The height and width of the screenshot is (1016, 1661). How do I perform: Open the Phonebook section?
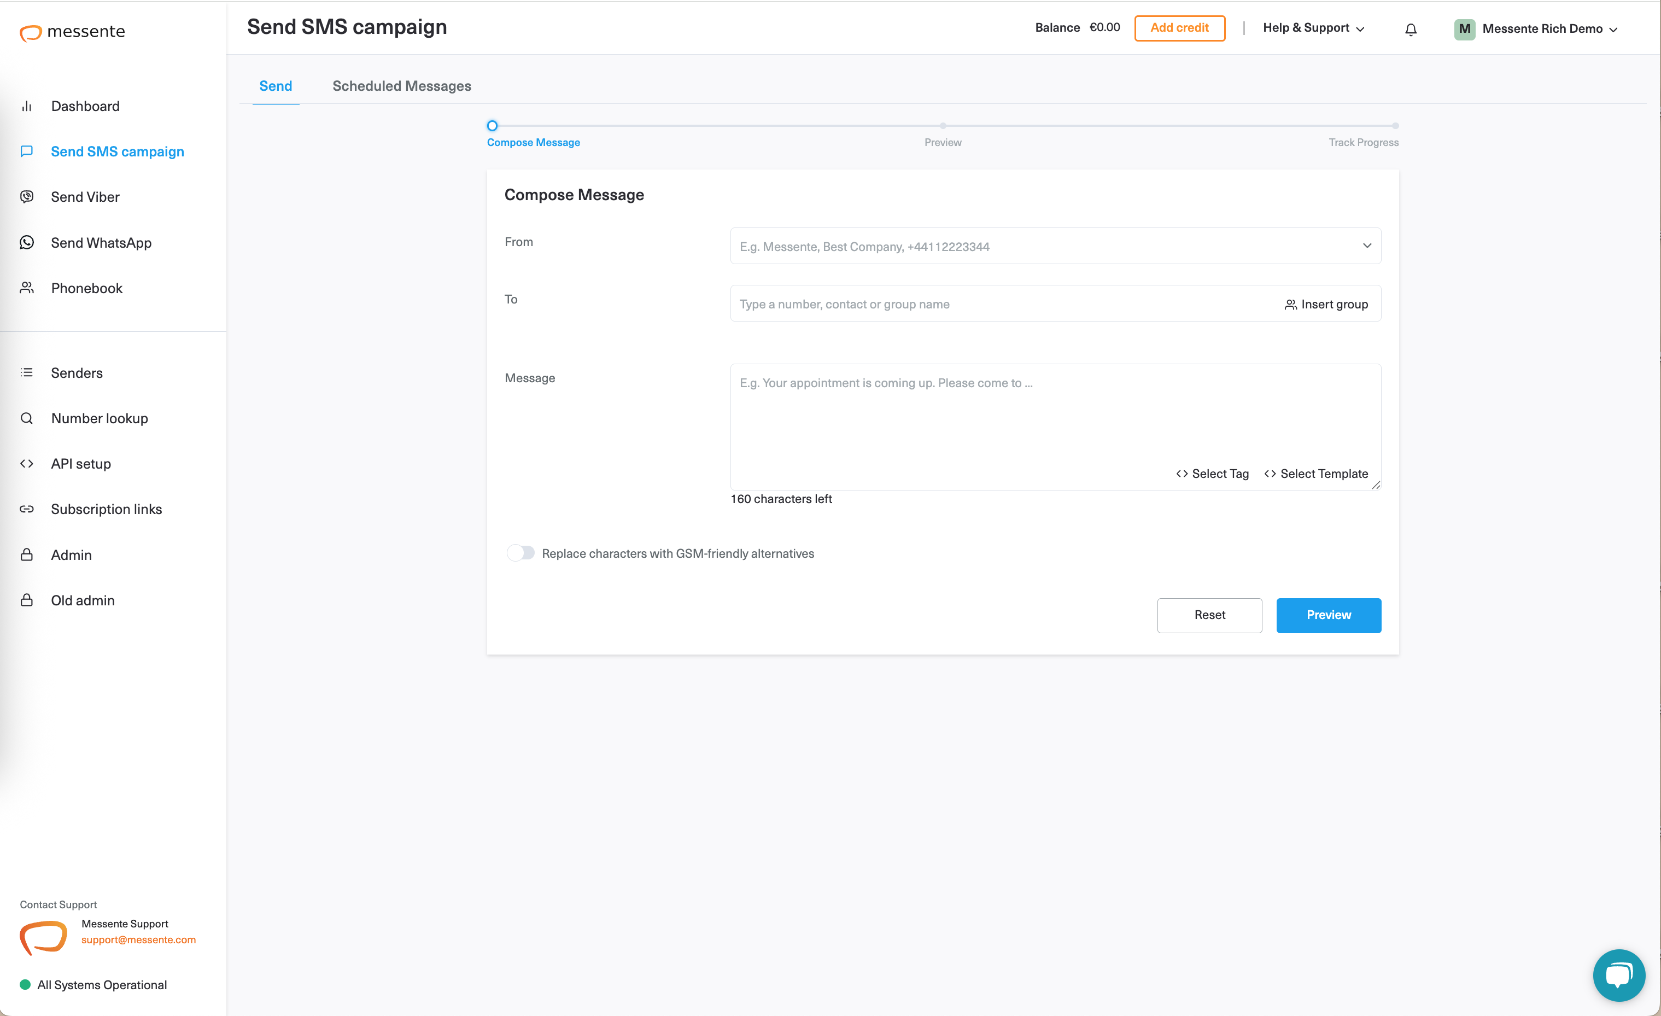[86, 288]
